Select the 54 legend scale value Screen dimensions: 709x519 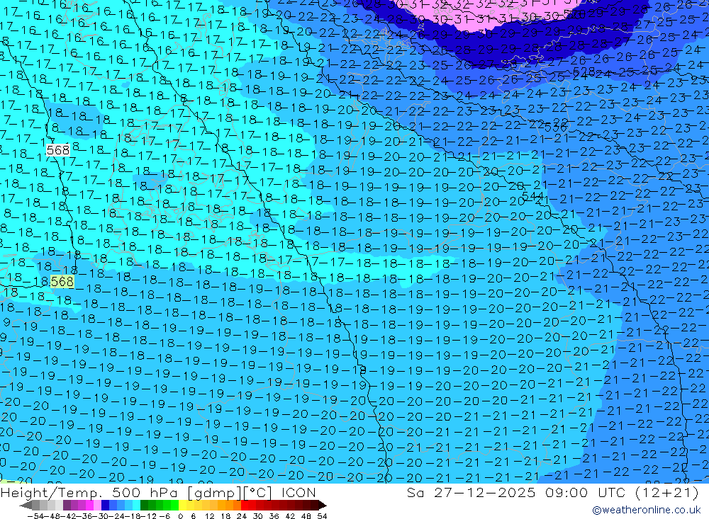(322, 516)
